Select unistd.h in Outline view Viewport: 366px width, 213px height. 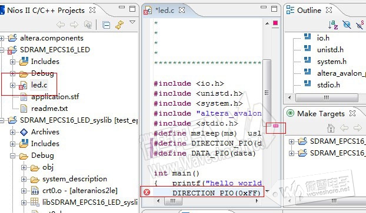(330, 50)
